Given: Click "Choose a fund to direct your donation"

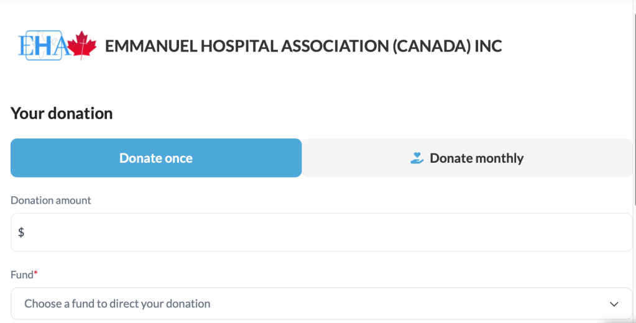Looking at the screenshot, I should (118, 304).
